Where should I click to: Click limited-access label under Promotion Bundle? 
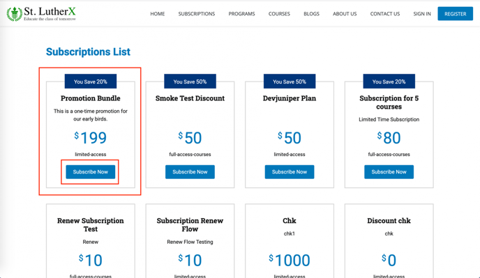tap(91, 155)
